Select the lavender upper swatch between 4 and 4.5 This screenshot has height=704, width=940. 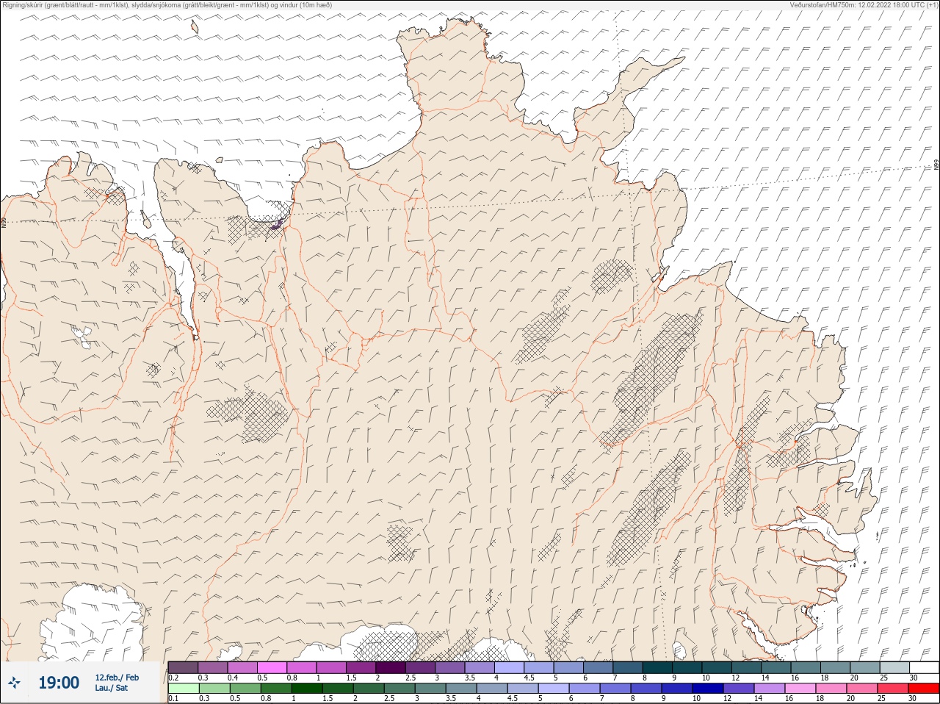tap(509, 667)
